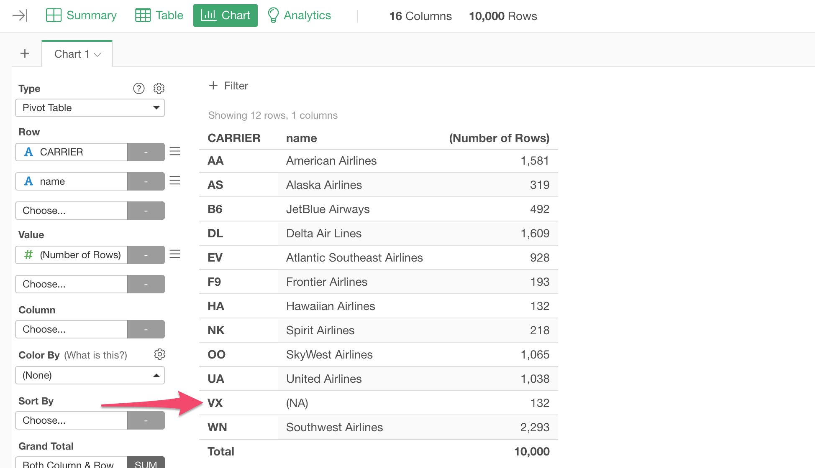Remove the name row field

click(x=146, y=181)
